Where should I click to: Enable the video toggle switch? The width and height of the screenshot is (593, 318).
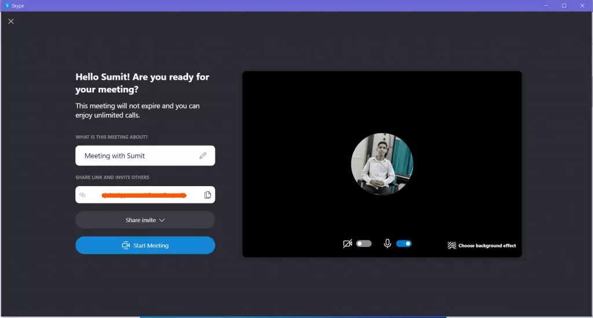[x=364, y=244]
